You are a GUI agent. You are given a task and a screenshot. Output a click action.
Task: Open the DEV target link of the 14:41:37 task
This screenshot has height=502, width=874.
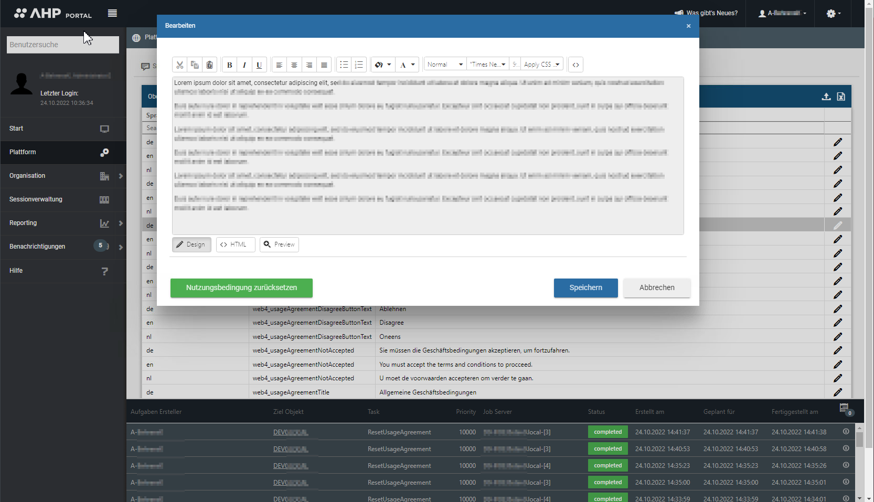291,432
